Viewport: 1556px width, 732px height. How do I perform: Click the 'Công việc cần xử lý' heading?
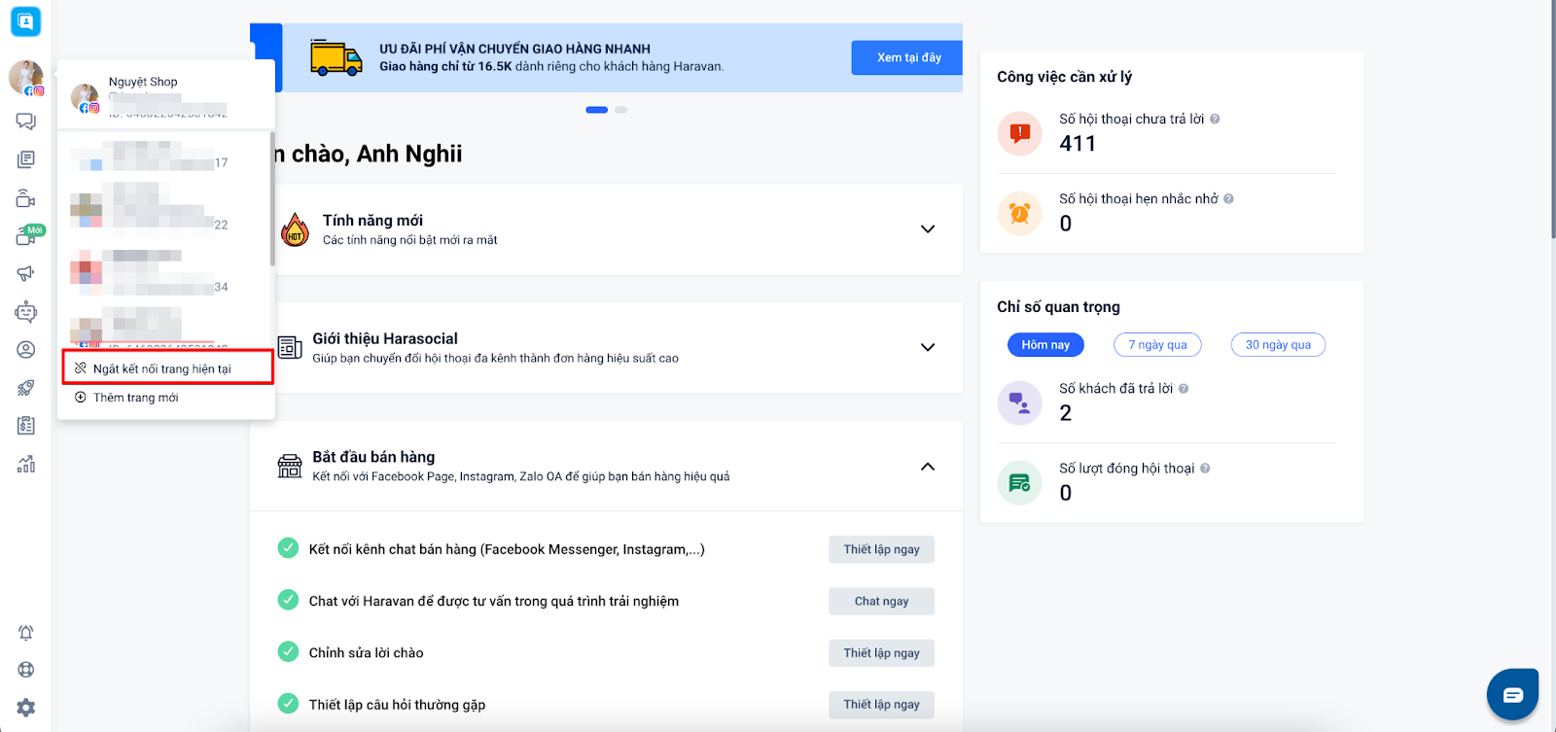[x=1064, y=77]
